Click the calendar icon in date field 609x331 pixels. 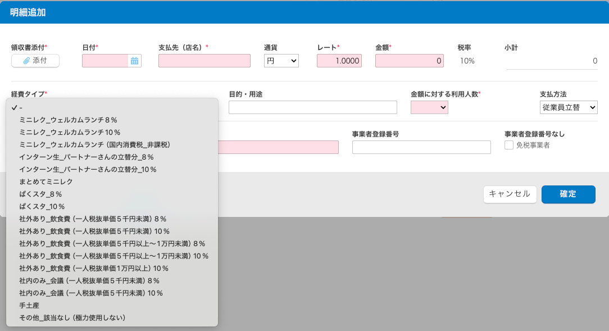[134, 61]
